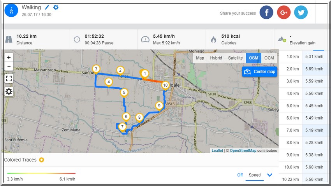The width and height of the screenshot is (331, 186).
Task: Click the activity date 26.07.17 / 16:30
Action: [36, 14]
